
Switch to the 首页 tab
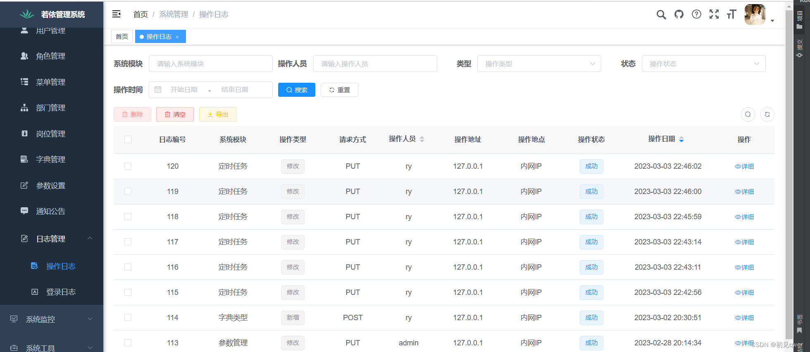122,36
